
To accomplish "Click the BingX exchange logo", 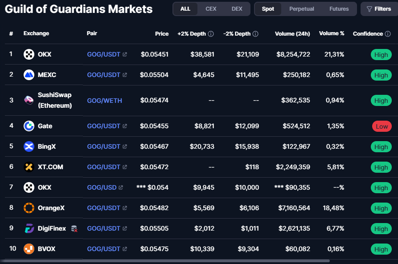I will coord(29,146).
